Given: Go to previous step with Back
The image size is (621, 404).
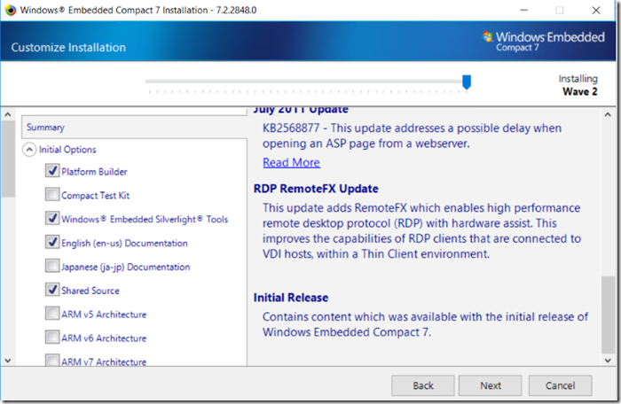Looking at the screenshot, I should coord(423,385).
